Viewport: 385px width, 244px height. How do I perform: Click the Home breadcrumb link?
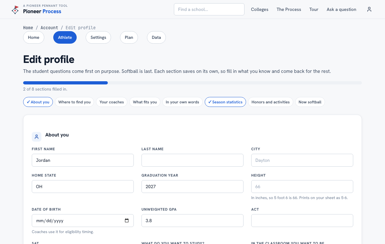(x=28, y=28)
